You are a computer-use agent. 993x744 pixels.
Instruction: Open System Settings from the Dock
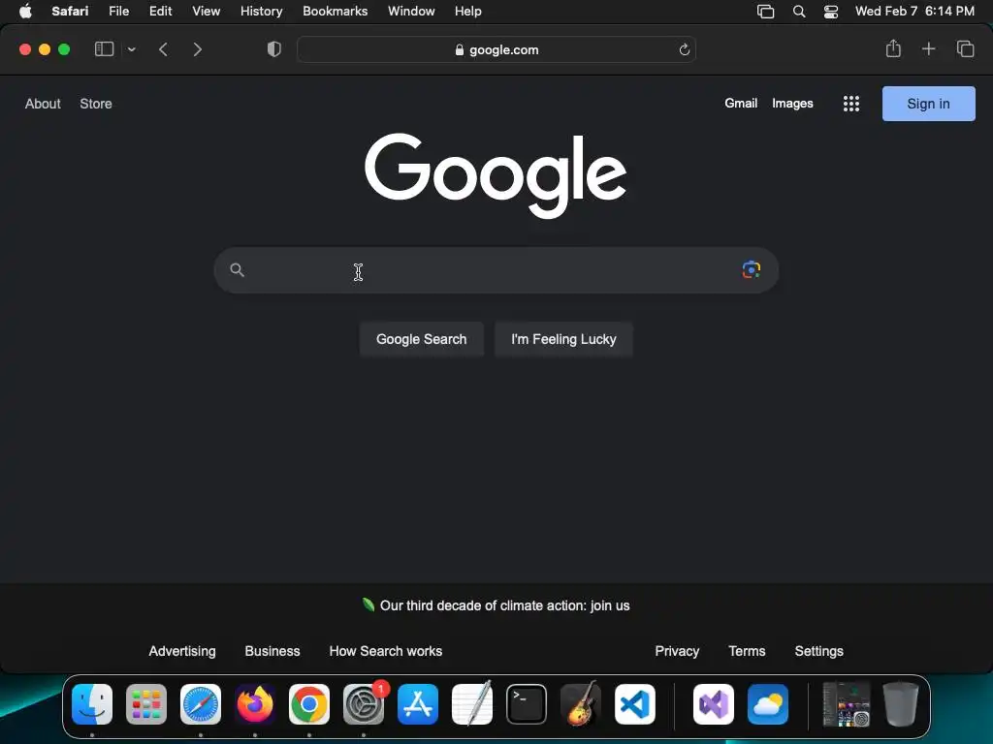point(364,704)
